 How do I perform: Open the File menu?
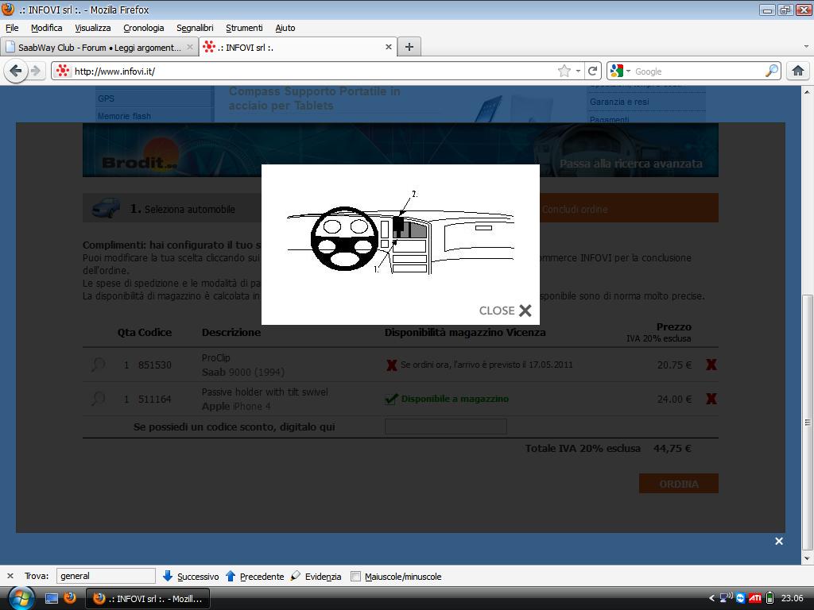12,28
